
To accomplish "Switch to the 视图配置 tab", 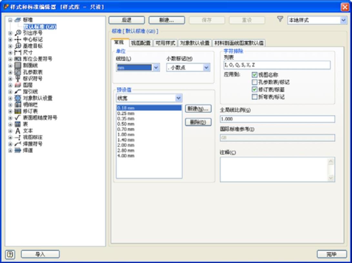I will [141, 43].
